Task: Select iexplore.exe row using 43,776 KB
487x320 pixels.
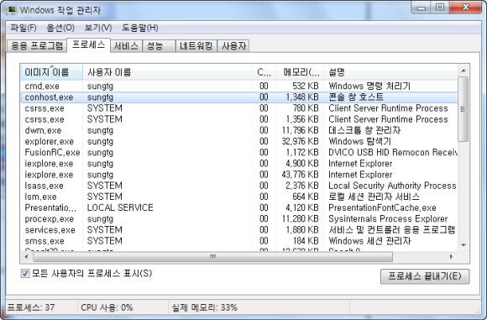Action: 238,175
